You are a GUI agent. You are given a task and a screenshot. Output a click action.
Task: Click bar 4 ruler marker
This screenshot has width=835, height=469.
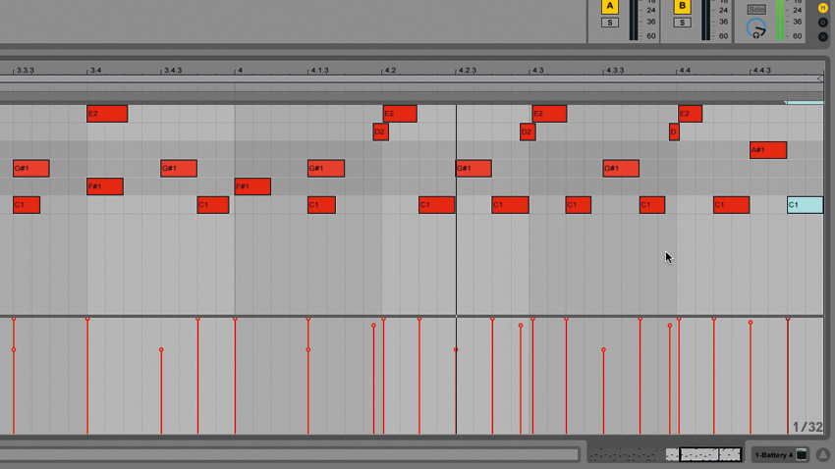(x=240, y=71)
